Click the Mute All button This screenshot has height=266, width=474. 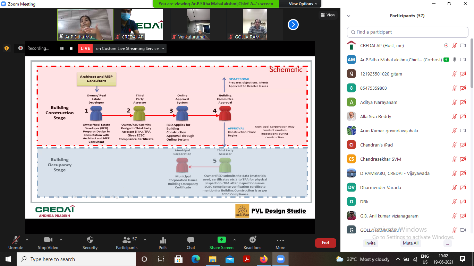click(x=410, y=243)
